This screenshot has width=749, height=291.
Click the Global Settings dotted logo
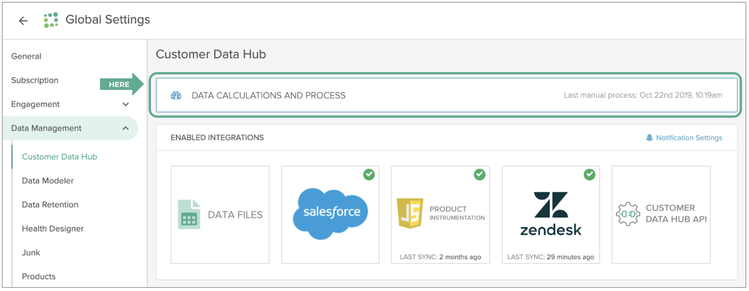51,20
